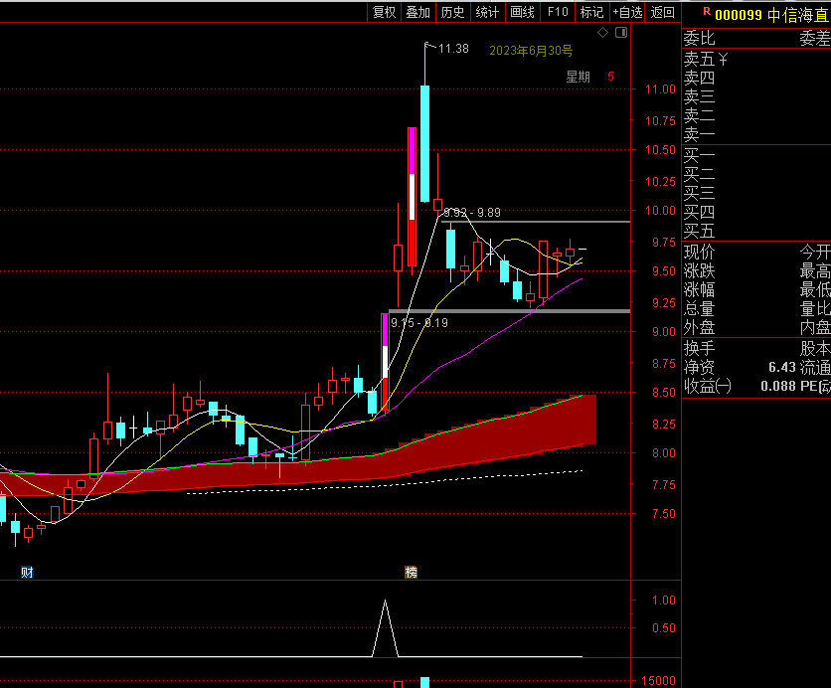831x688 pixels.
Task: Click the 9.92 - 9.89 gap label
Action: (472, 213)
